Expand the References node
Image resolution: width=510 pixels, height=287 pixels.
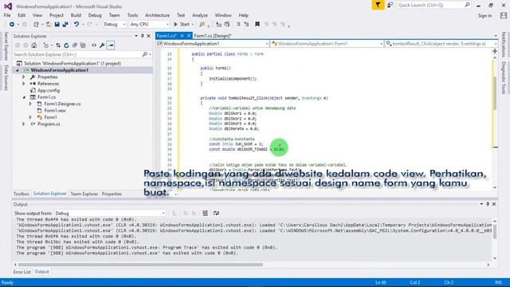pyautogui.click(x=24, y=84)
